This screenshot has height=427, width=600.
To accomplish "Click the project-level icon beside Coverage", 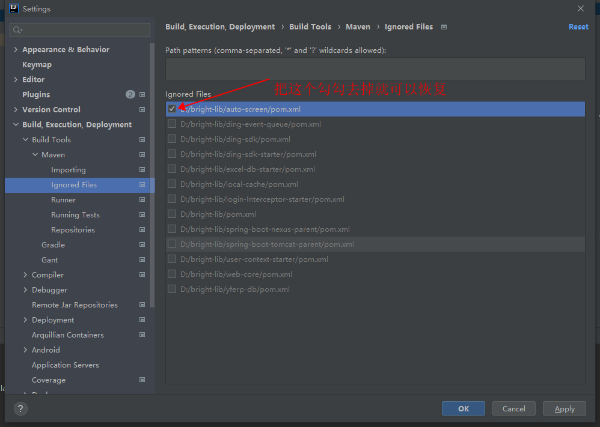I will [x=142, y=380].
